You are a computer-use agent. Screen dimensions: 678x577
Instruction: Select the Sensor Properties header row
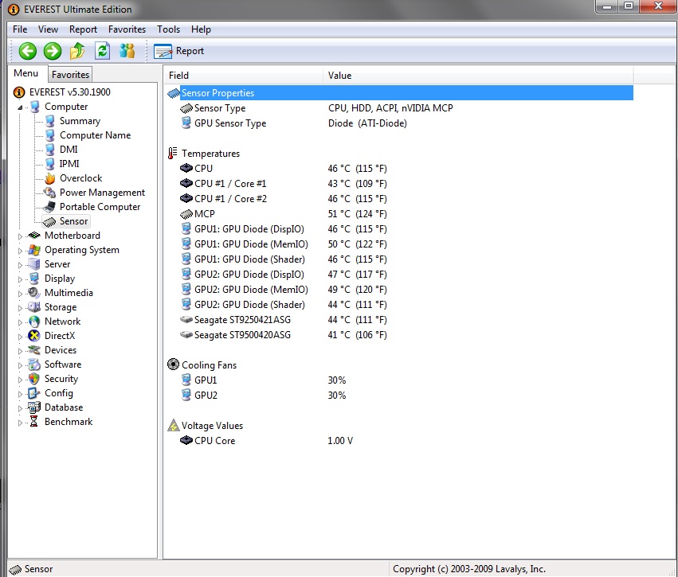(x=400, y=93)
